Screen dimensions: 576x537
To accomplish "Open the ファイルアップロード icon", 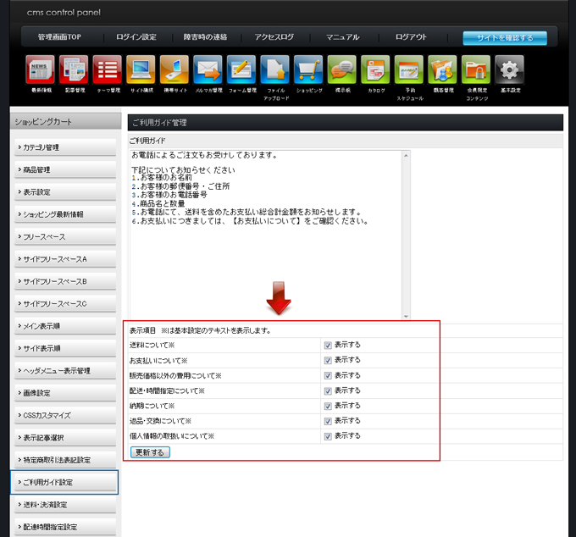I will tap(275, 69).
